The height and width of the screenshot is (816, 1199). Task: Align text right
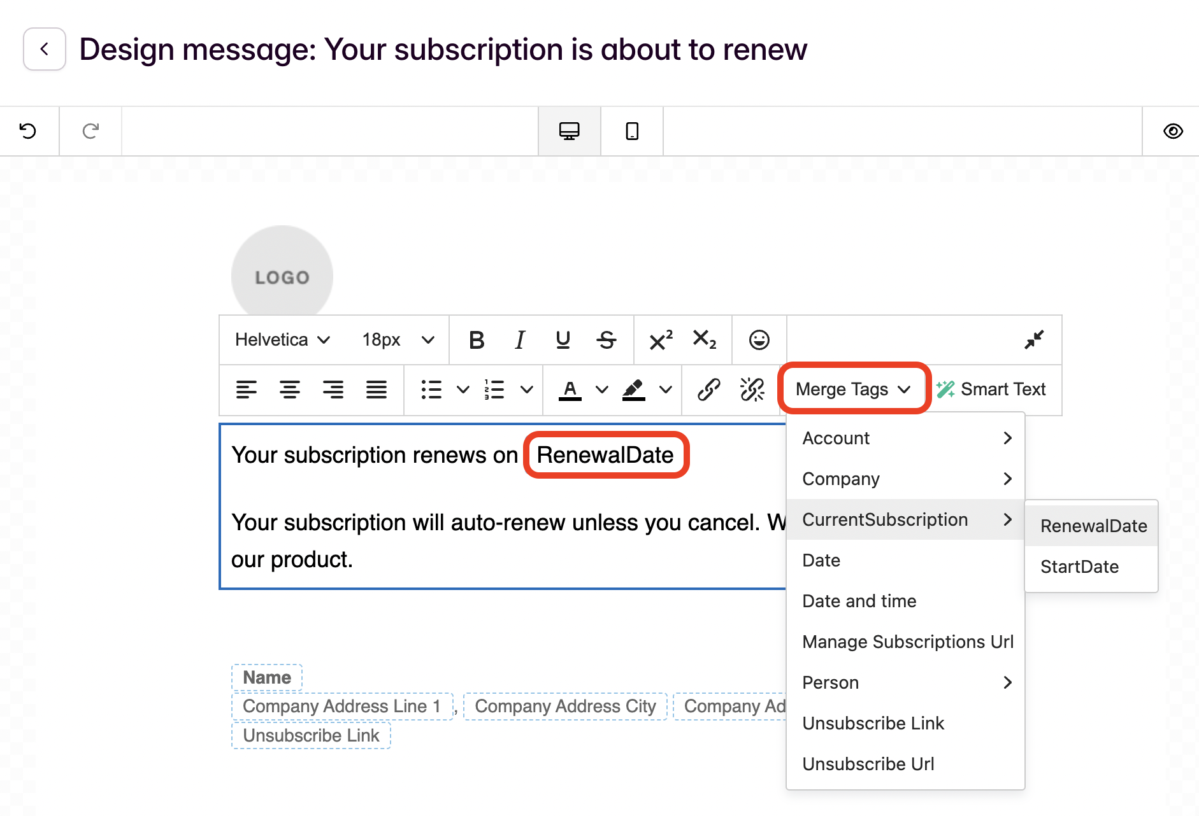pyautogui.click(x=333, y=390)
